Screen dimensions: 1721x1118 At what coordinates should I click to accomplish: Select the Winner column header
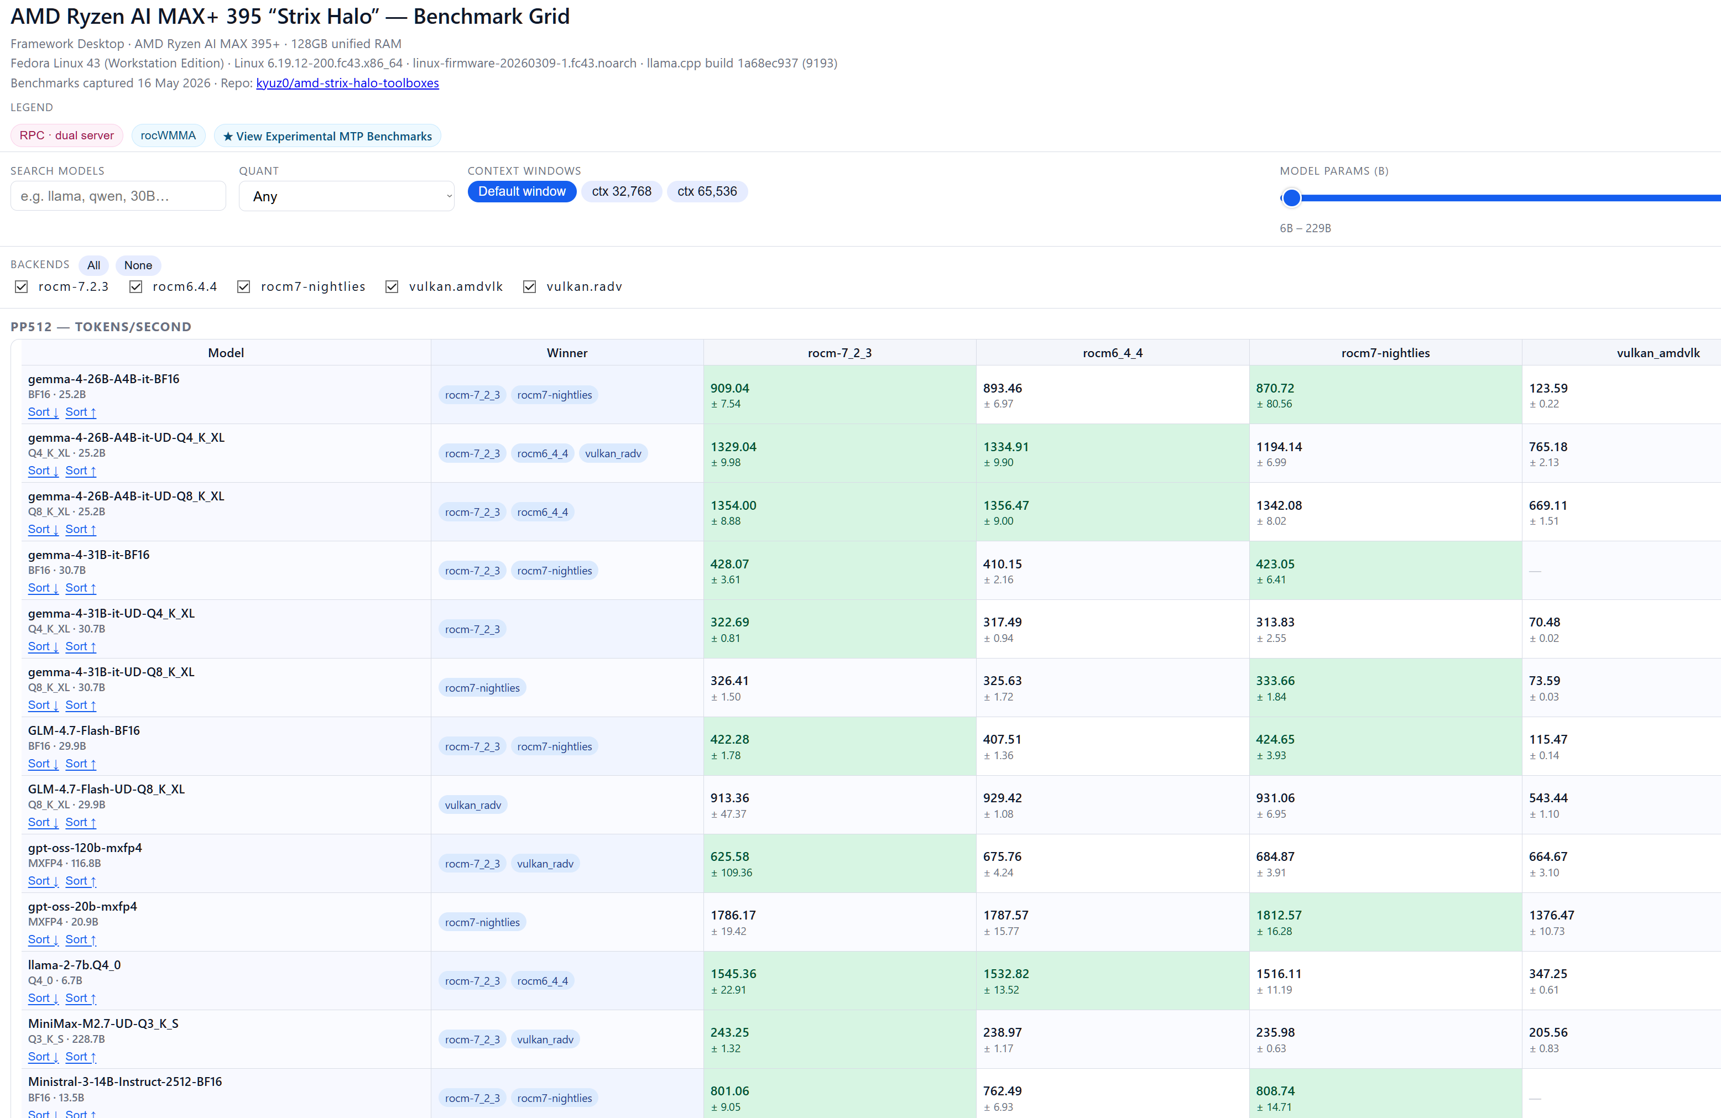tap(567, 353)
